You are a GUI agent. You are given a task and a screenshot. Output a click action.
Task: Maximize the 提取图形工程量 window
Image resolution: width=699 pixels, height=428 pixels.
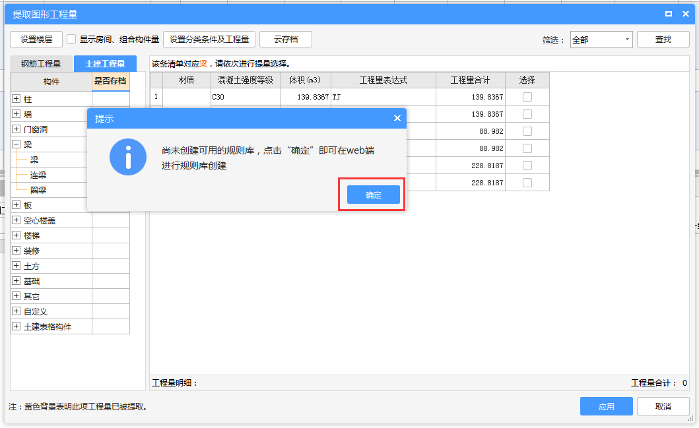pos(669,14)
